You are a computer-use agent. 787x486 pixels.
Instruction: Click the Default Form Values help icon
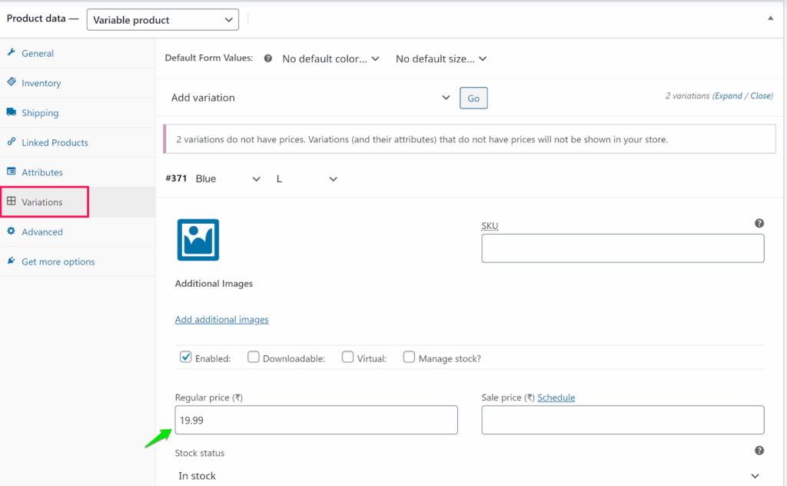(268, 58)
